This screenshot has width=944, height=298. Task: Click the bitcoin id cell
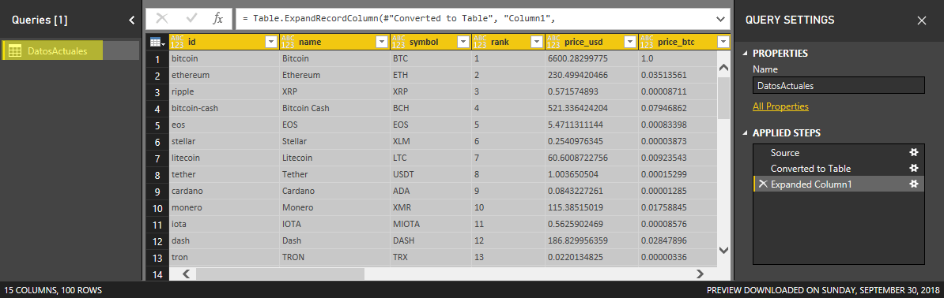[225, 59]
